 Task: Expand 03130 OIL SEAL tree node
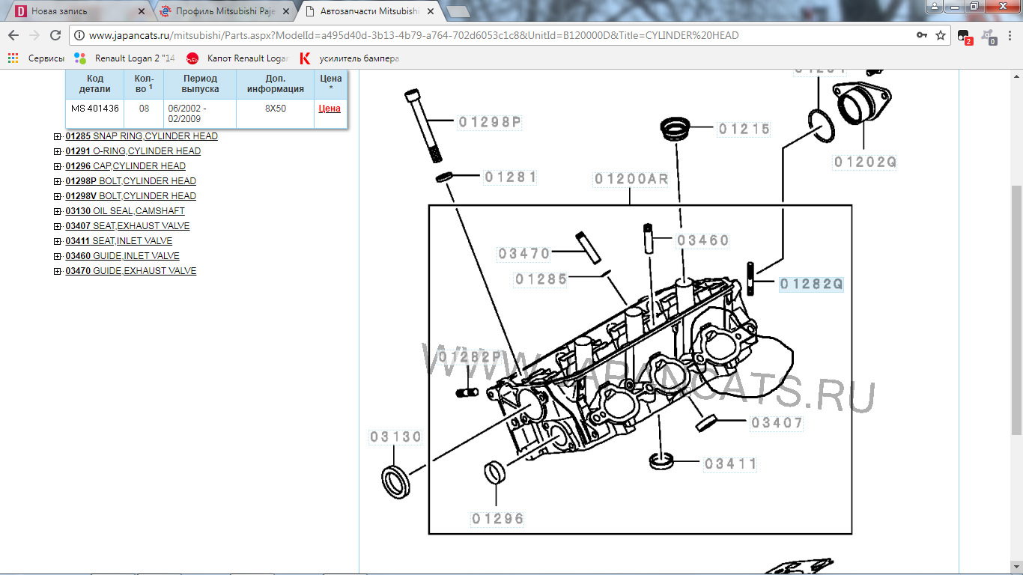(58, 211)
